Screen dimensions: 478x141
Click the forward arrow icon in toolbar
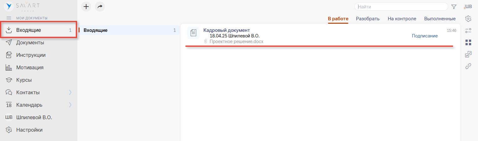[x=100, y=7]
